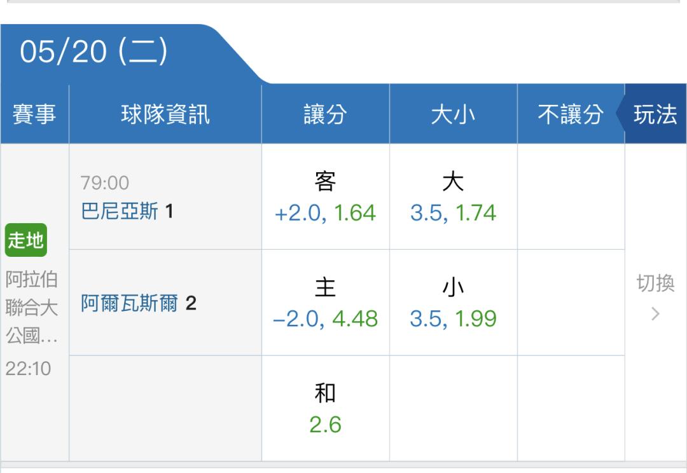687x473 pixels.
Task: Open the 玩法 tab
Action: tap(655, 114)
